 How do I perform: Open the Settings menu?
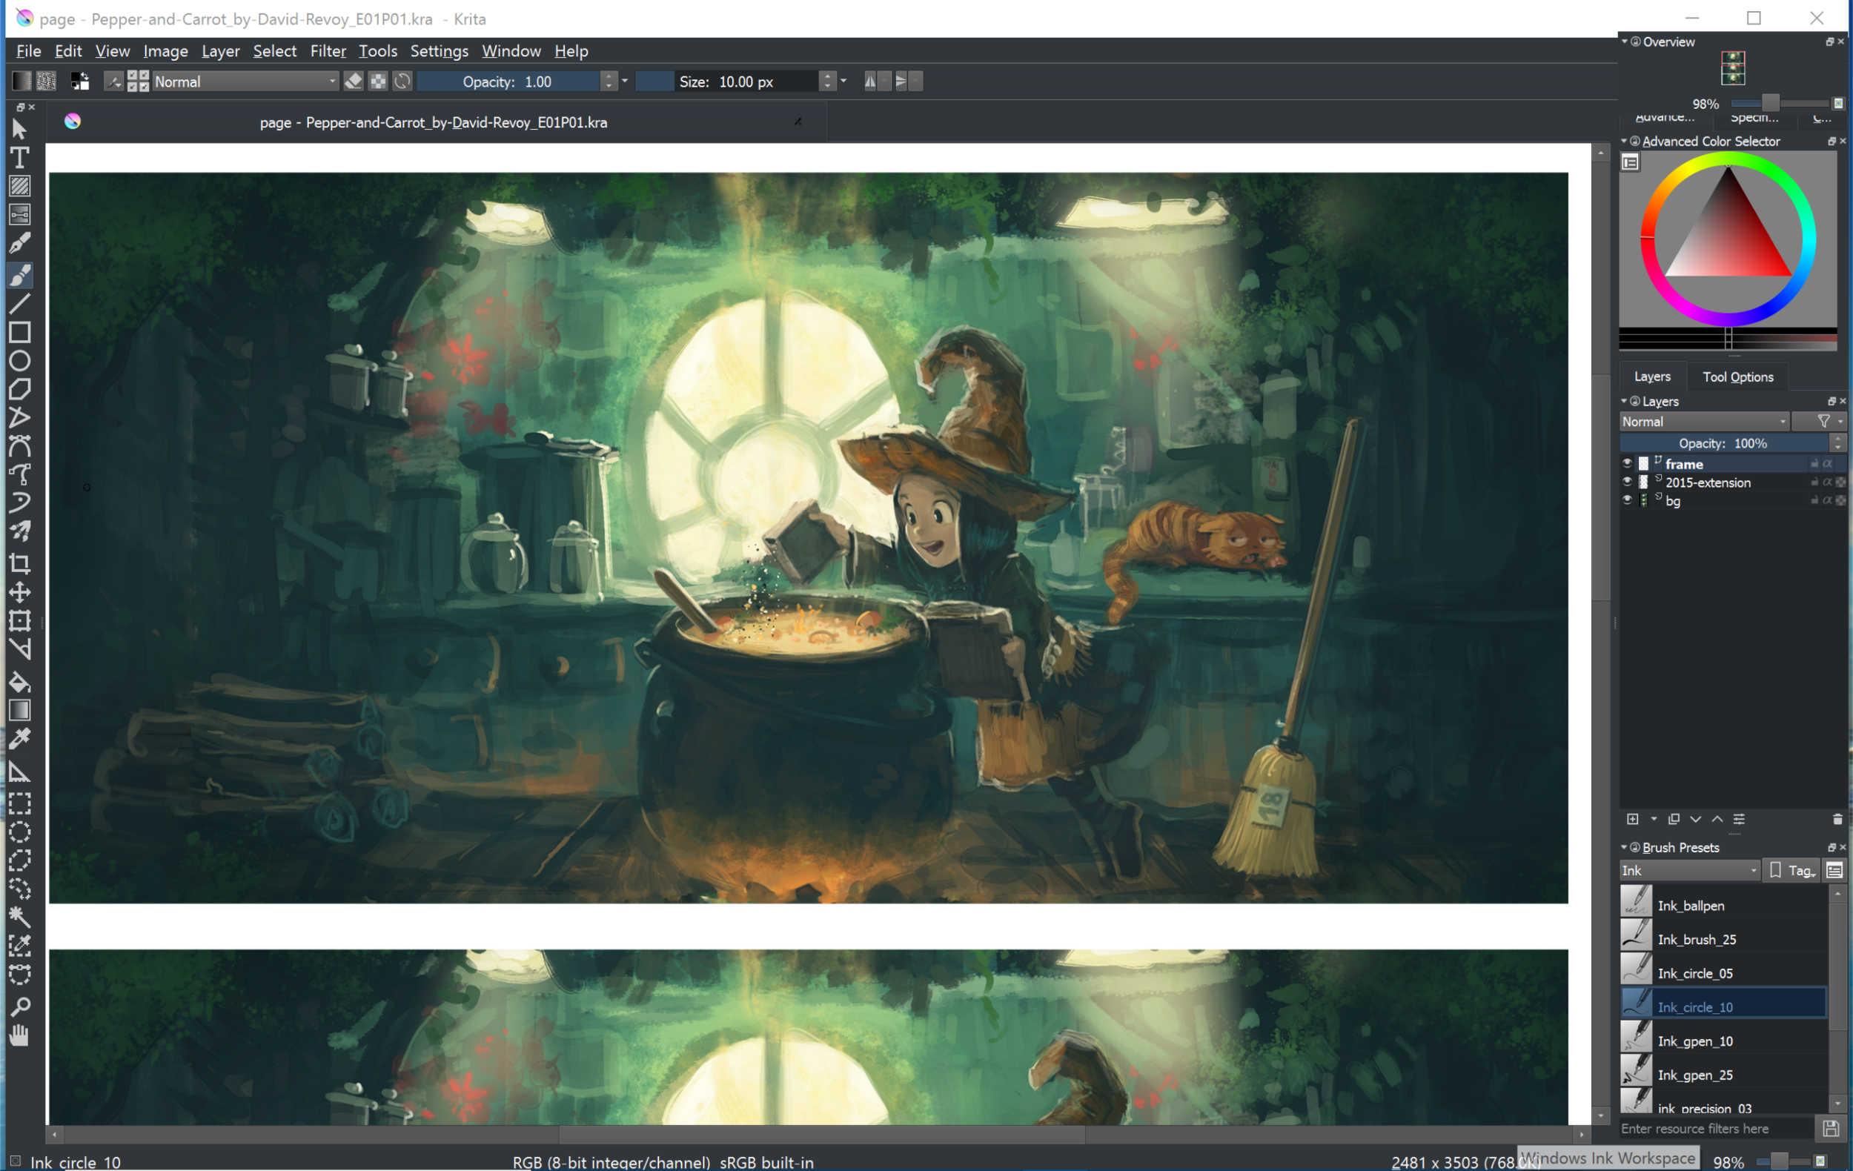pos(439,51)
